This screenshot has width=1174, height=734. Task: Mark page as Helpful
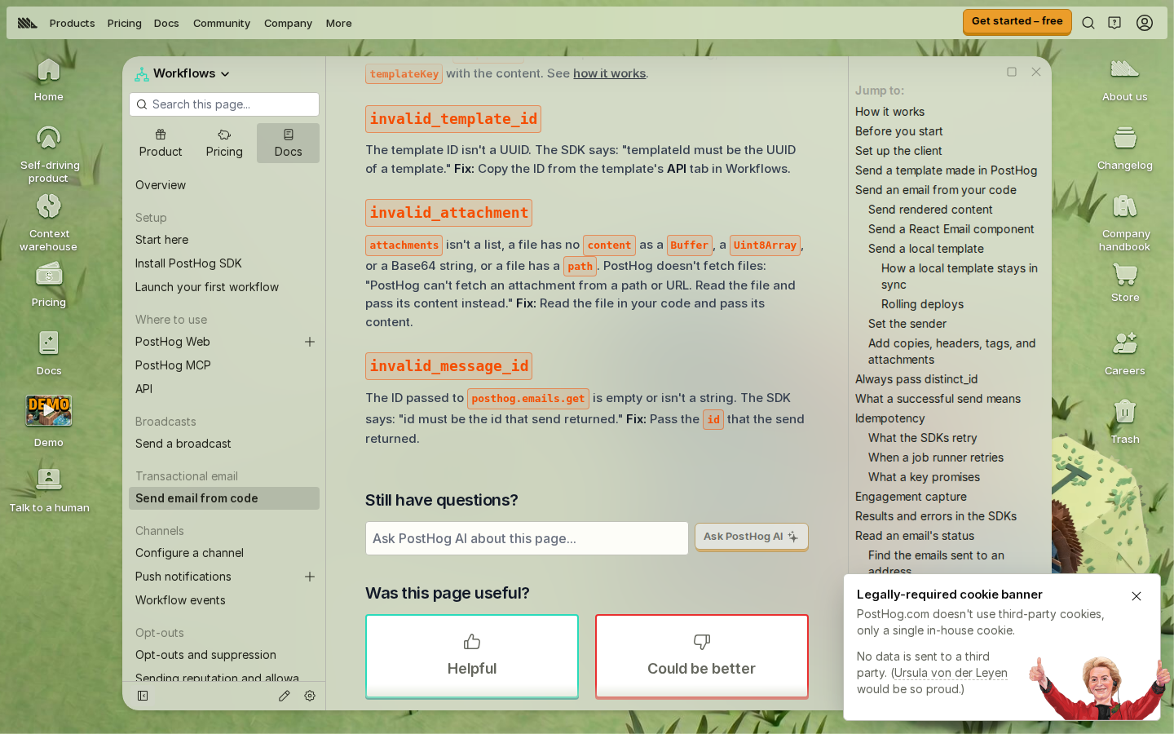472,656
